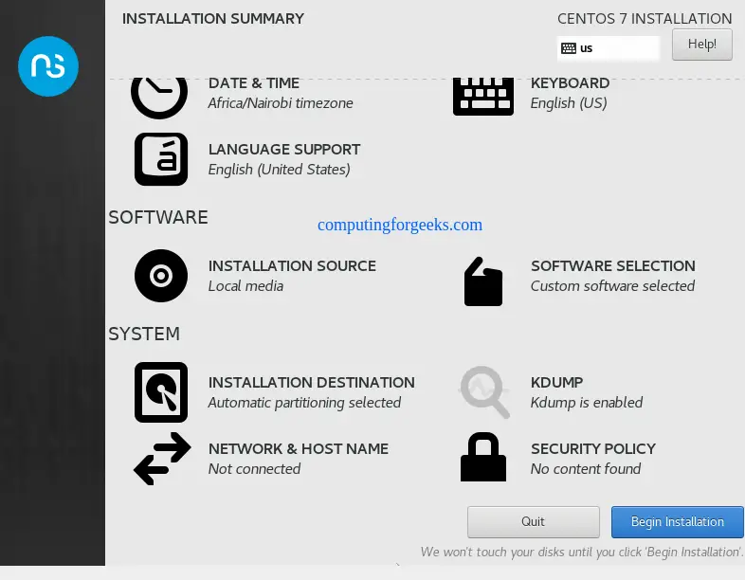Click English (US) keyboard status

569,103
